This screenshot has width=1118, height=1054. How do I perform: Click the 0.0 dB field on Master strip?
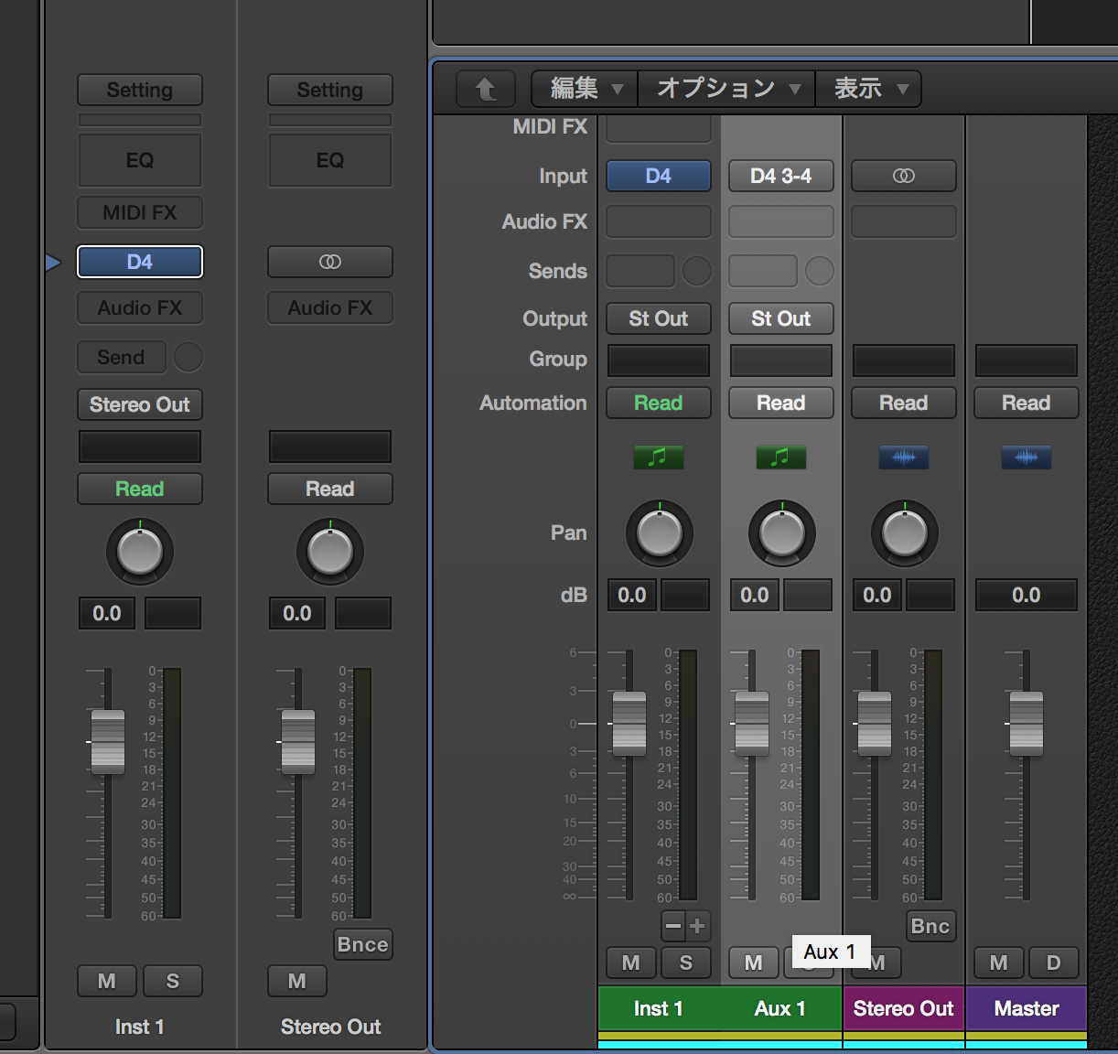click(1026, 595)
